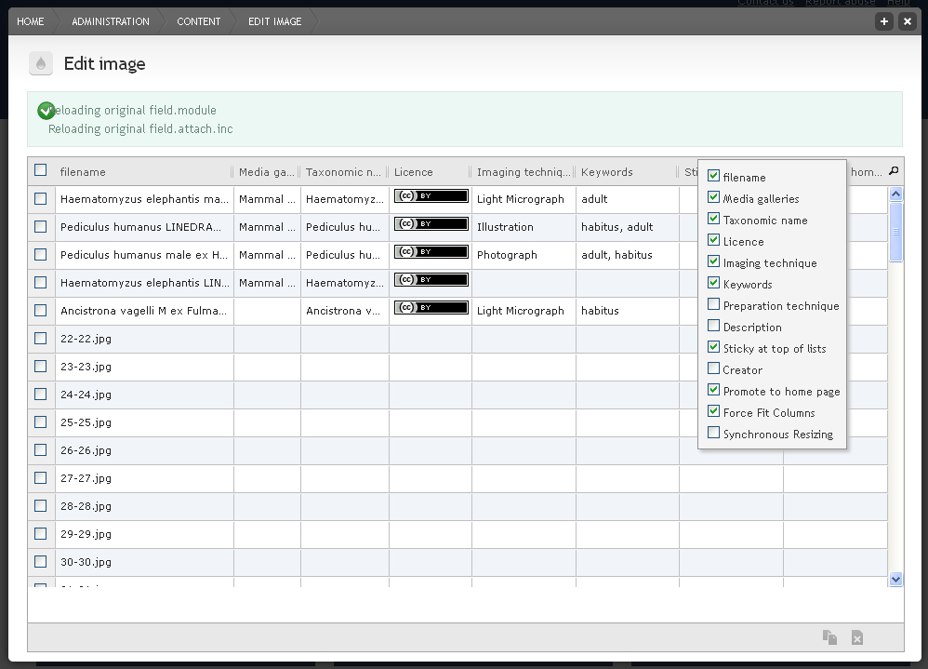Click the 'Illustration' cell
Image resolution: width=928 pixels, height=669 pixels.
pyautogui.click(x=524, y=227)
